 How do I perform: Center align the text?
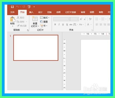(101, 24)
